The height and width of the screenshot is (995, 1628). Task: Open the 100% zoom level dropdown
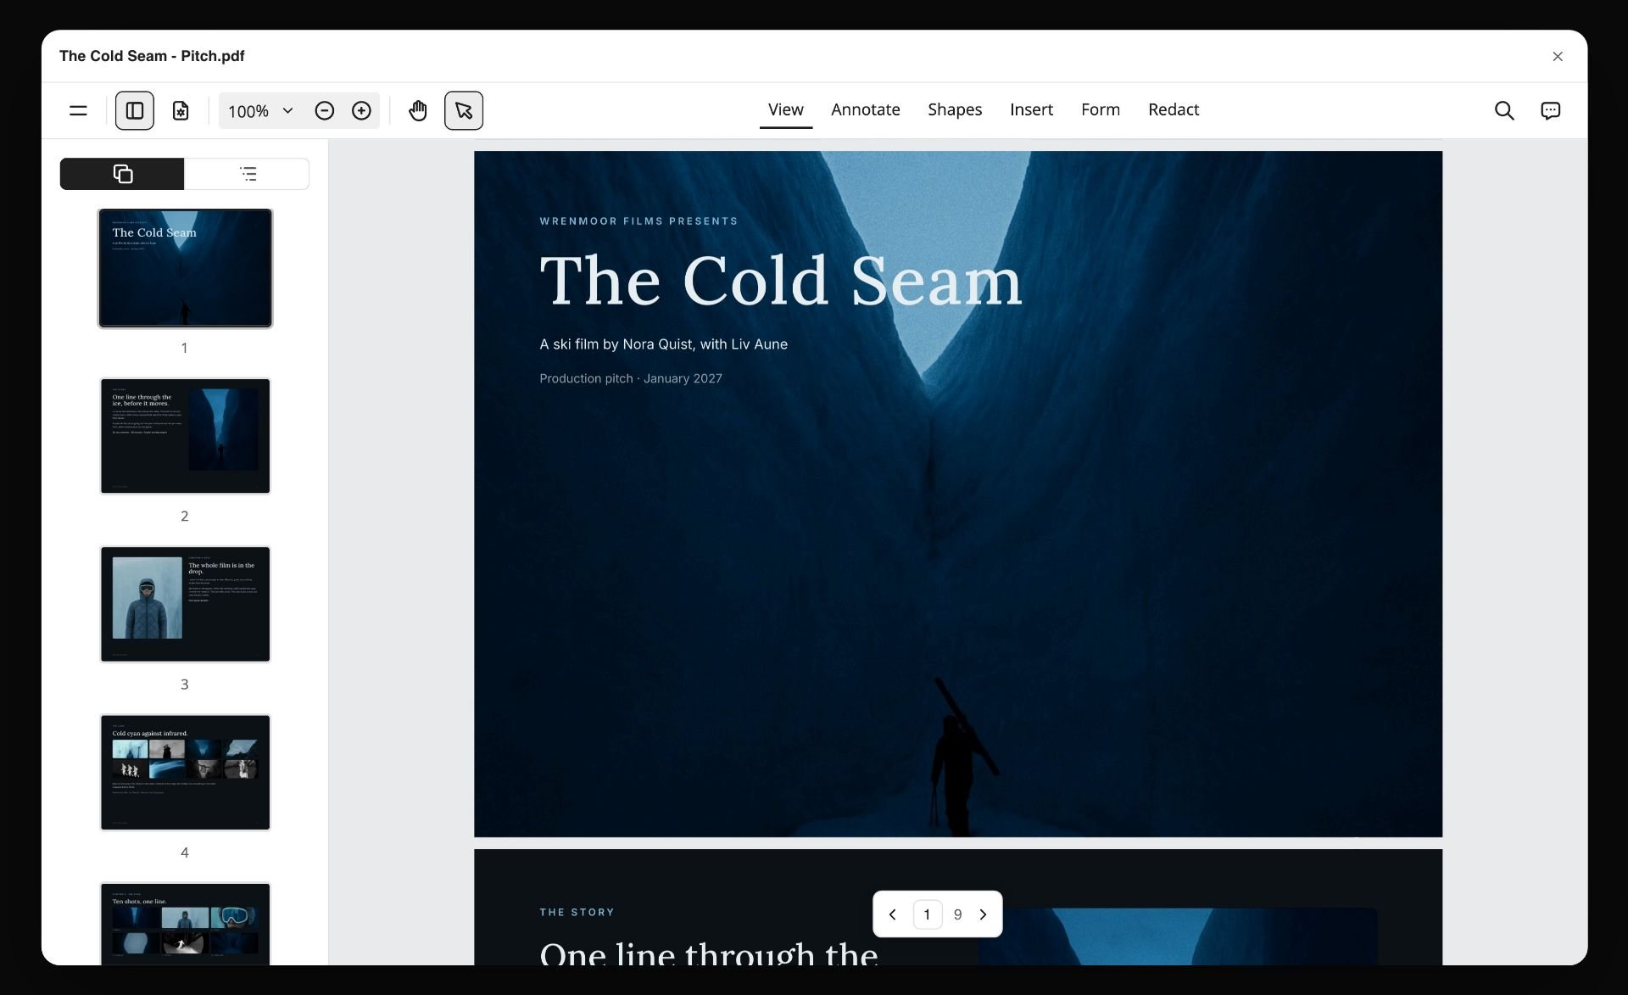point(260,110)
